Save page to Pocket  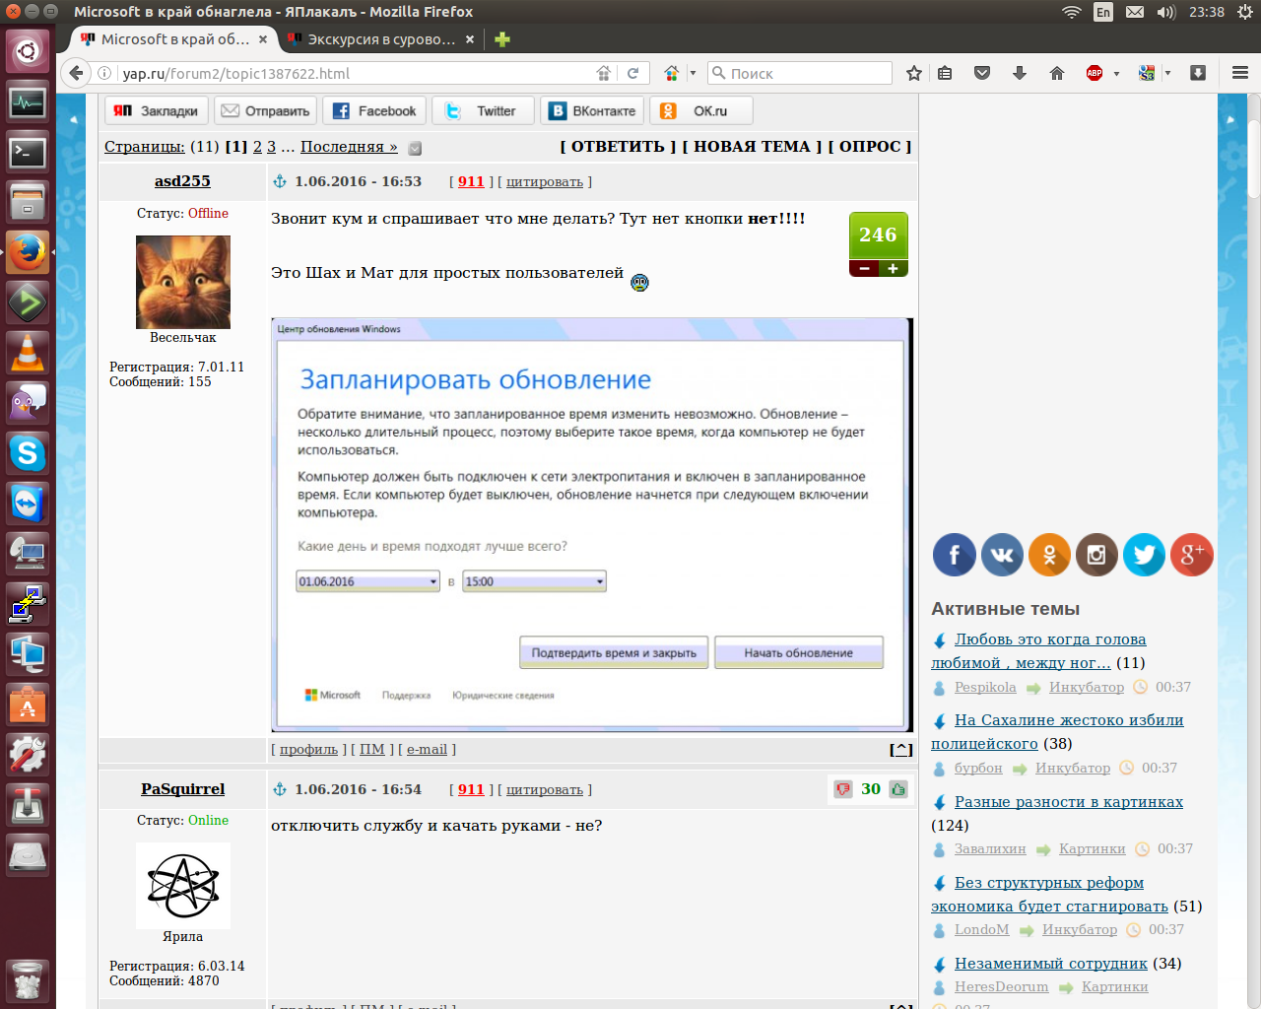click(982, 73)
